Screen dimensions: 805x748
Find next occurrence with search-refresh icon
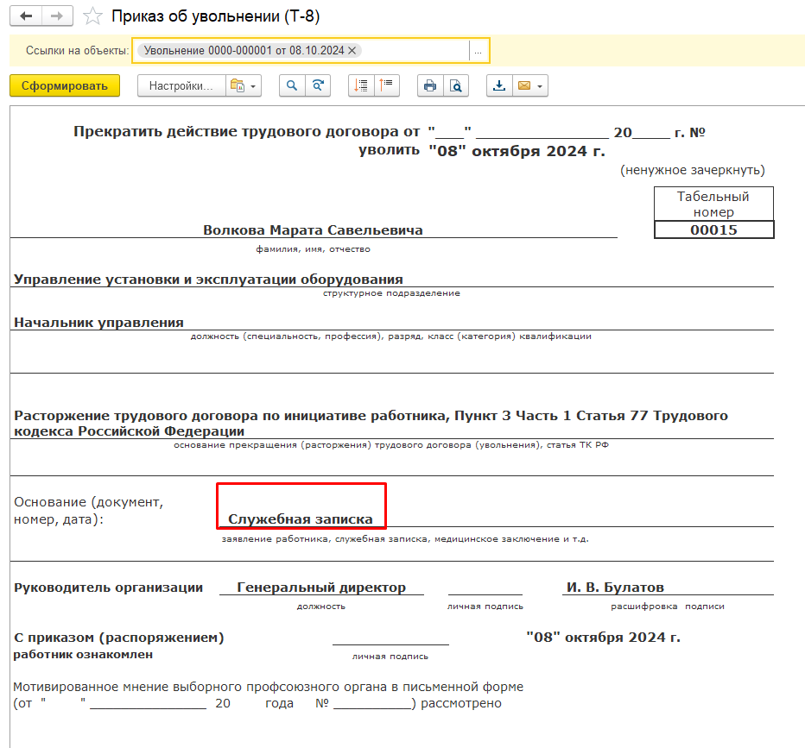[318, 85]
